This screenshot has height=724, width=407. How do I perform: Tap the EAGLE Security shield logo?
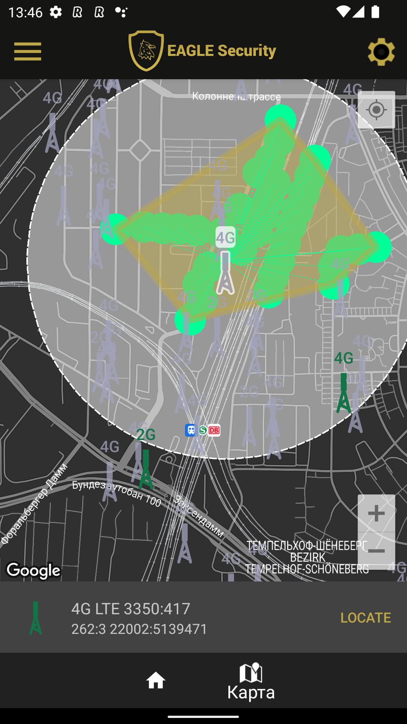[x=146, y=51]
